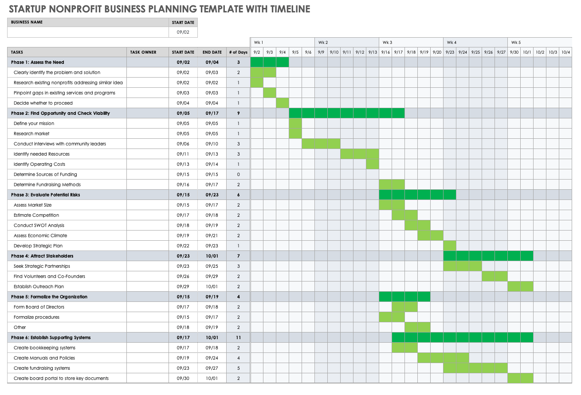This screenshot has width=581, height=395.
Task: Select Phase 4: Attract Stakeholders row
Action: pyautogui.click(x=67, y=256)
